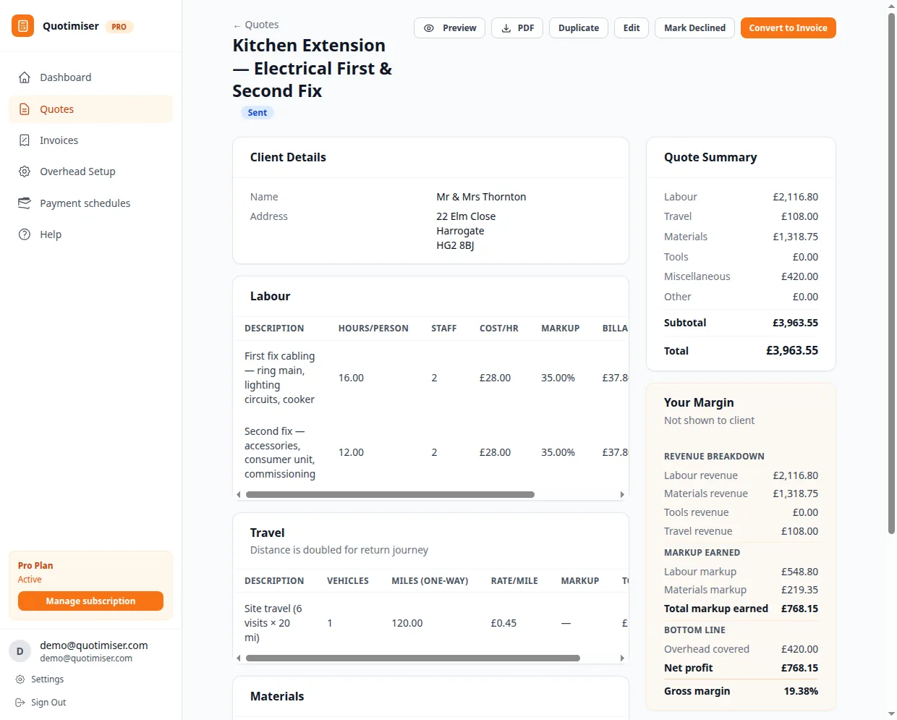
Task: Click the Payment schedules icon
Action: (25, 203)
